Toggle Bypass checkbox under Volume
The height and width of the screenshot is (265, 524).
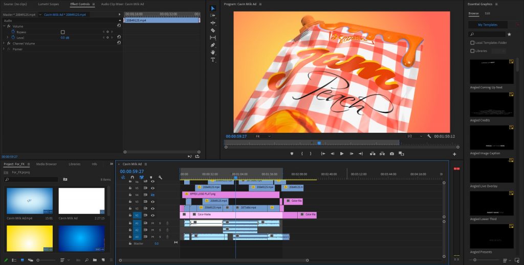62,32
